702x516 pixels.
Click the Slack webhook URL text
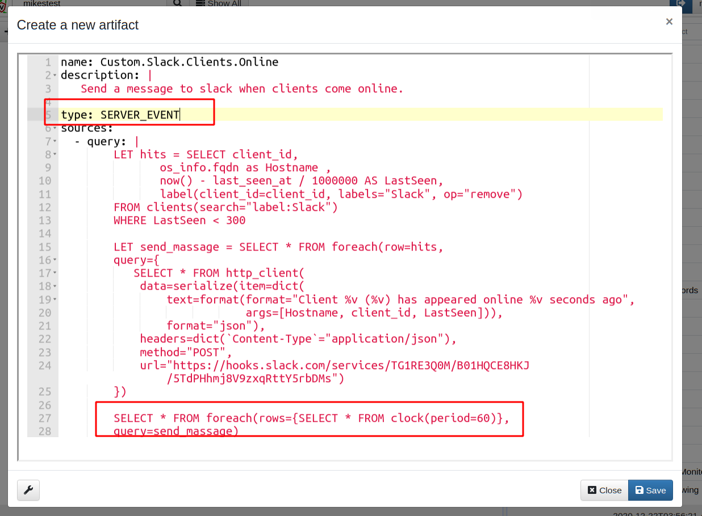tap(351, 366)
